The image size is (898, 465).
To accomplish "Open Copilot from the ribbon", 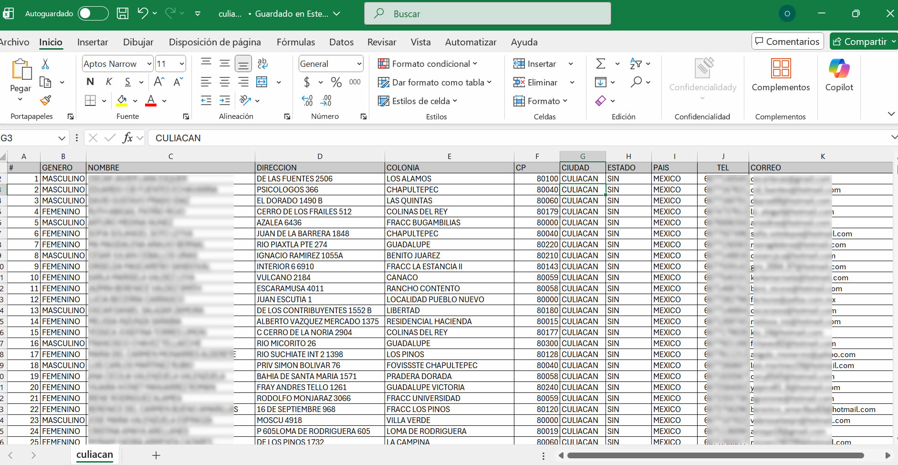I will [x=839, y=75].
